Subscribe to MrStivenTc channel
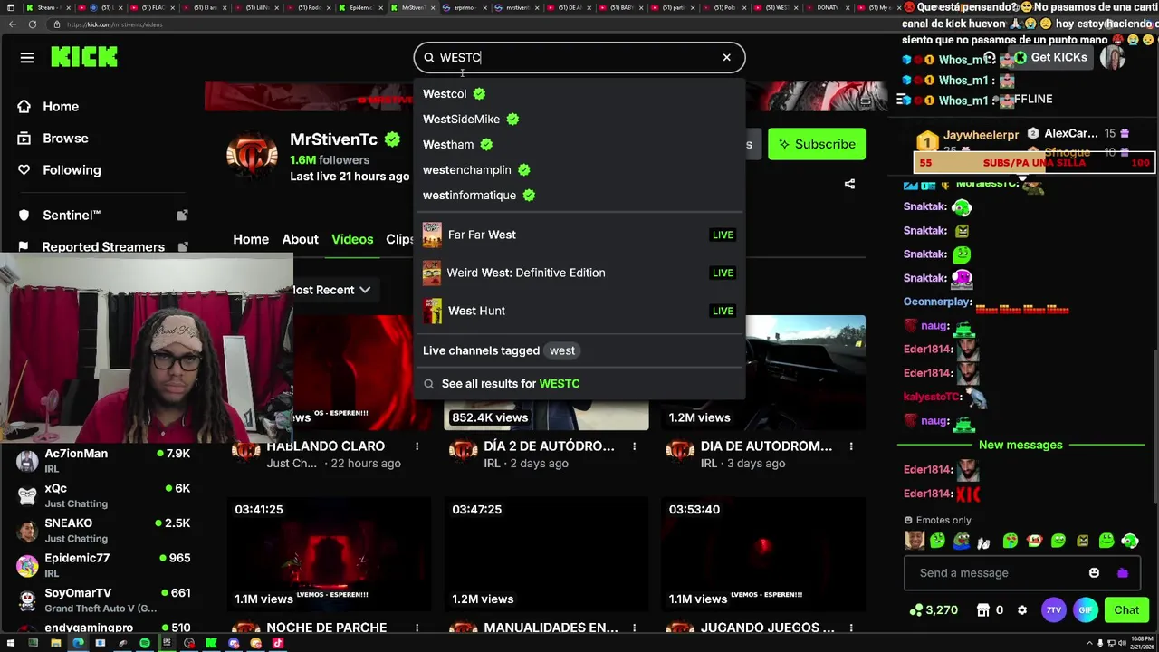 (817, 144)
